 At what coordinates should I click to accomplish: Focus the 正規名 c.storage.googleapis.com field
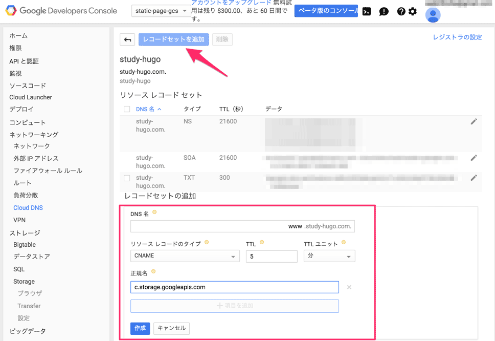[235, 287]
